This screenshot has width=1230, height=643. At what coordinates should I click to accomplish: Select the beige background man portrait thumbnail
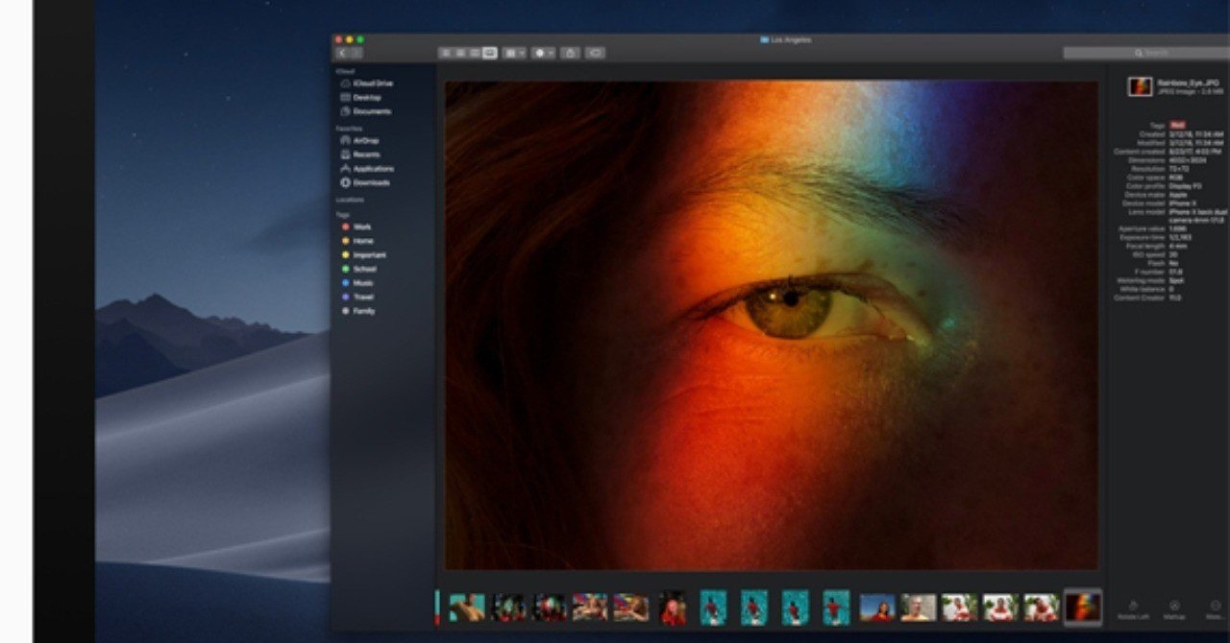coord(918,607)
